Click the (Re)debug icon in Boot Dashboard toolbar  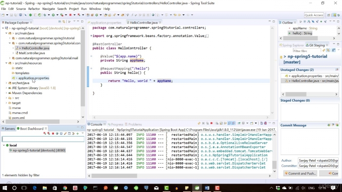[49, 134]
